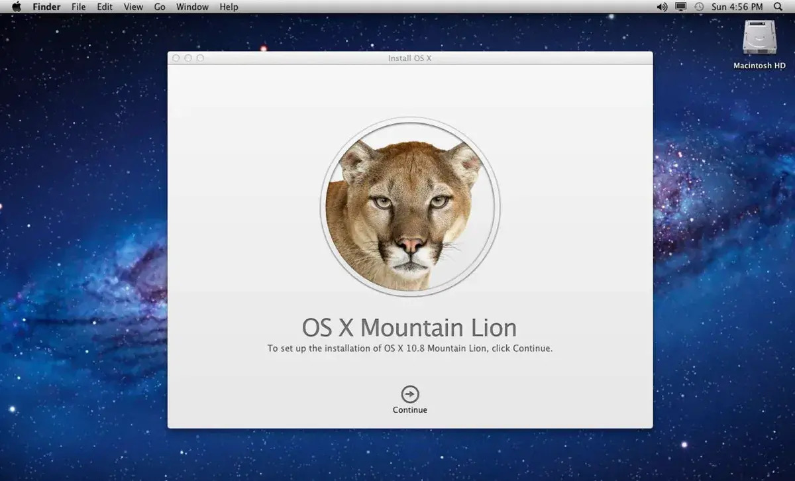
Task: Open the File menu
Action: (x=78, y=7)
